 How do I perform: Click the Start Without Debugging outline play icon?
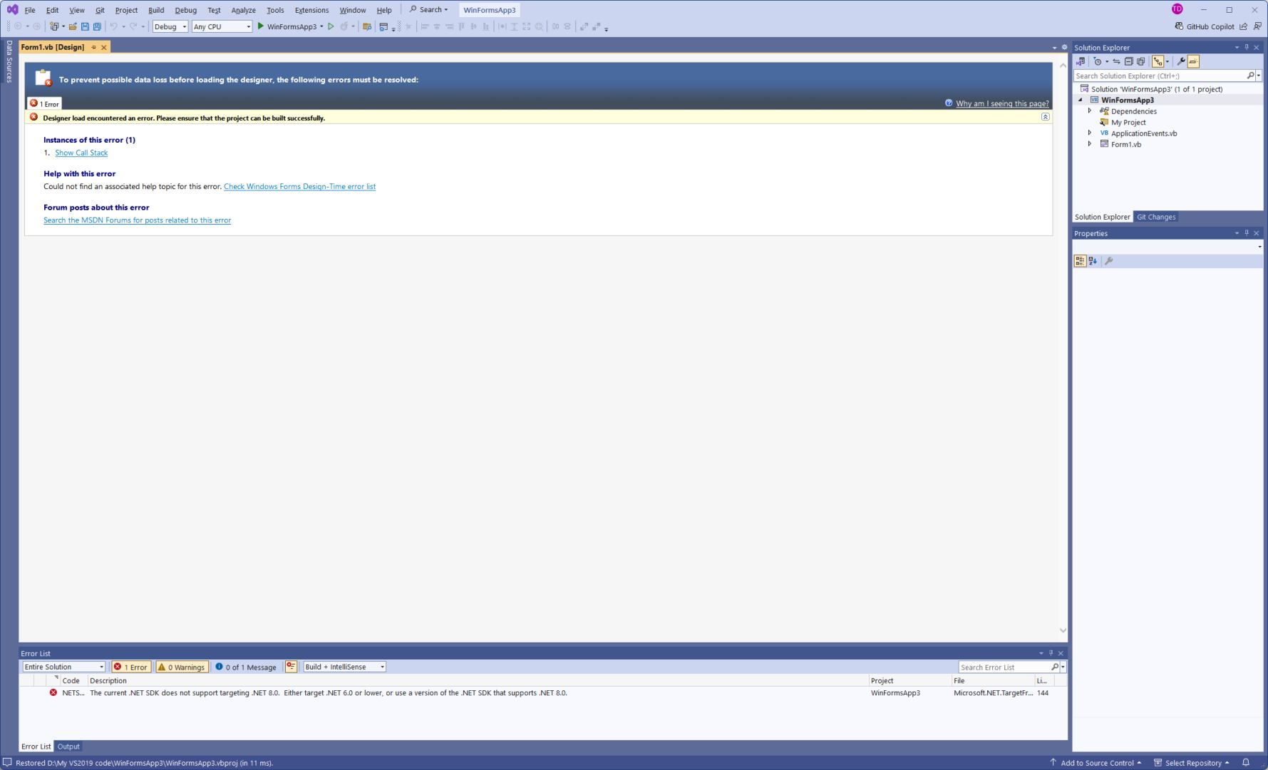pyautogui.click(x=331, y=26)
